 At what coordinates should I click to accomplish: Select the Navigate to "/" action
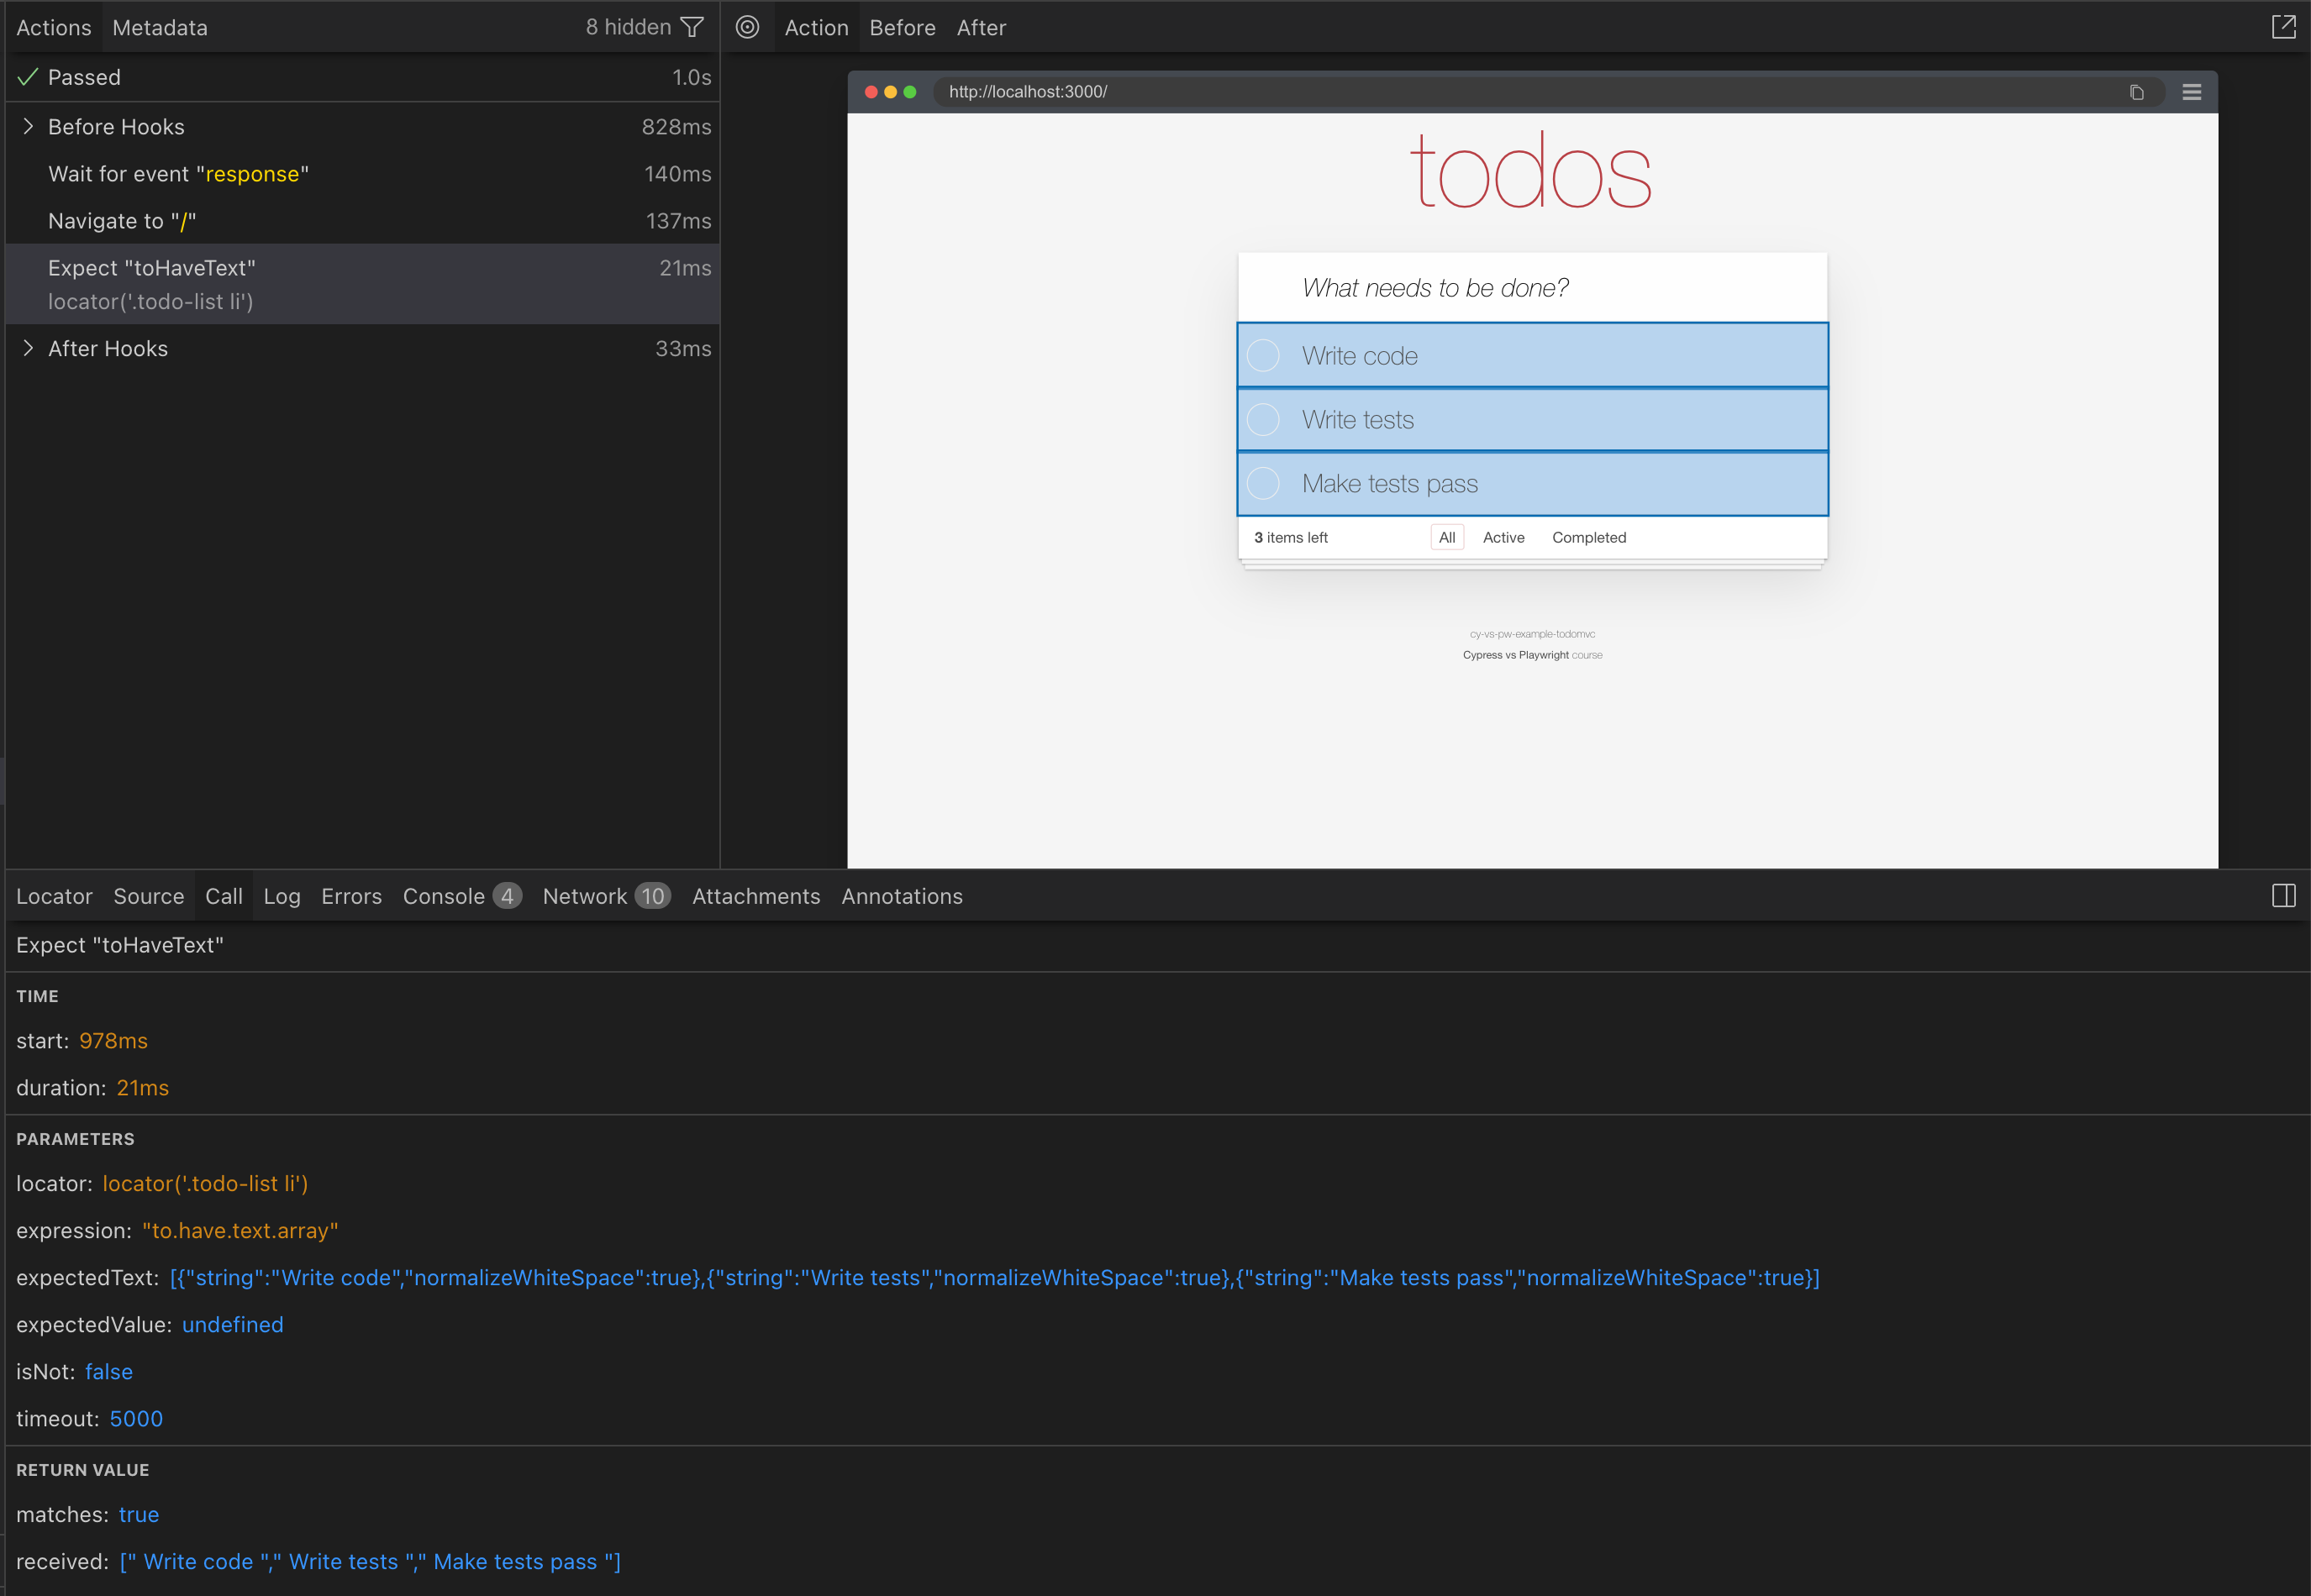click(122, 221)
